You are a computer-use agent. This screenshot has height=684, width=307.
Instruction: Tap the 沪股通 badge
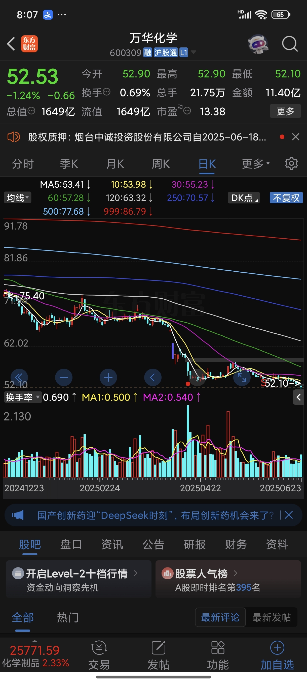tap(166, 53)
